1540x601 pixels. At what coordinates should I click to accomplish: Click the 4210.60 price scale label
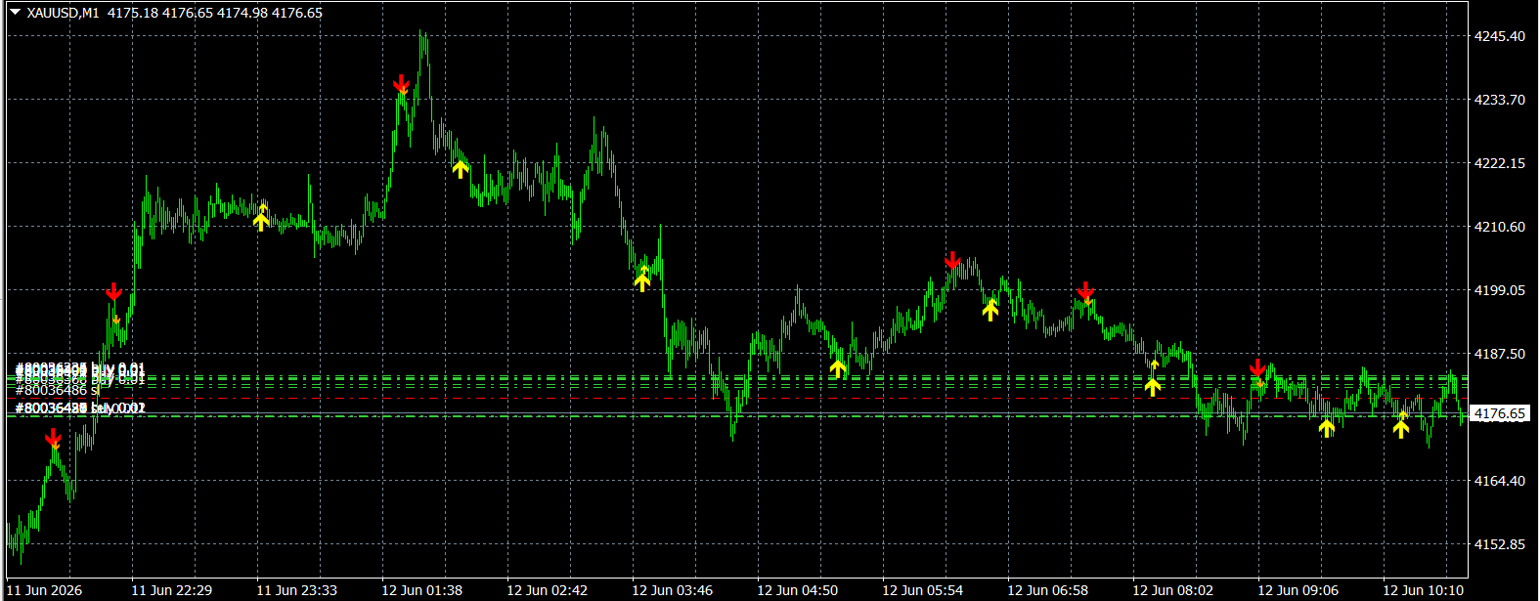[1500, 227]
